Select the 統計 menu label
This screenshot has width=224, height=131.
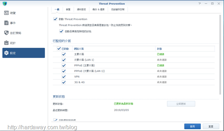point(13,43)
